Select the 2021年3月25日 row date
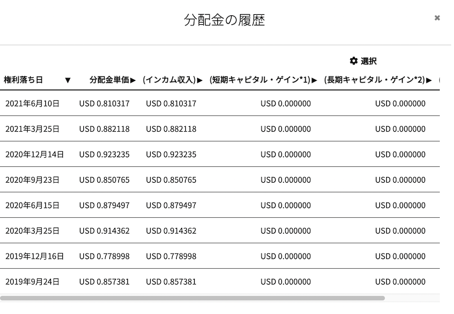Viewport: 454px width, 314px height. pos(32,129)
